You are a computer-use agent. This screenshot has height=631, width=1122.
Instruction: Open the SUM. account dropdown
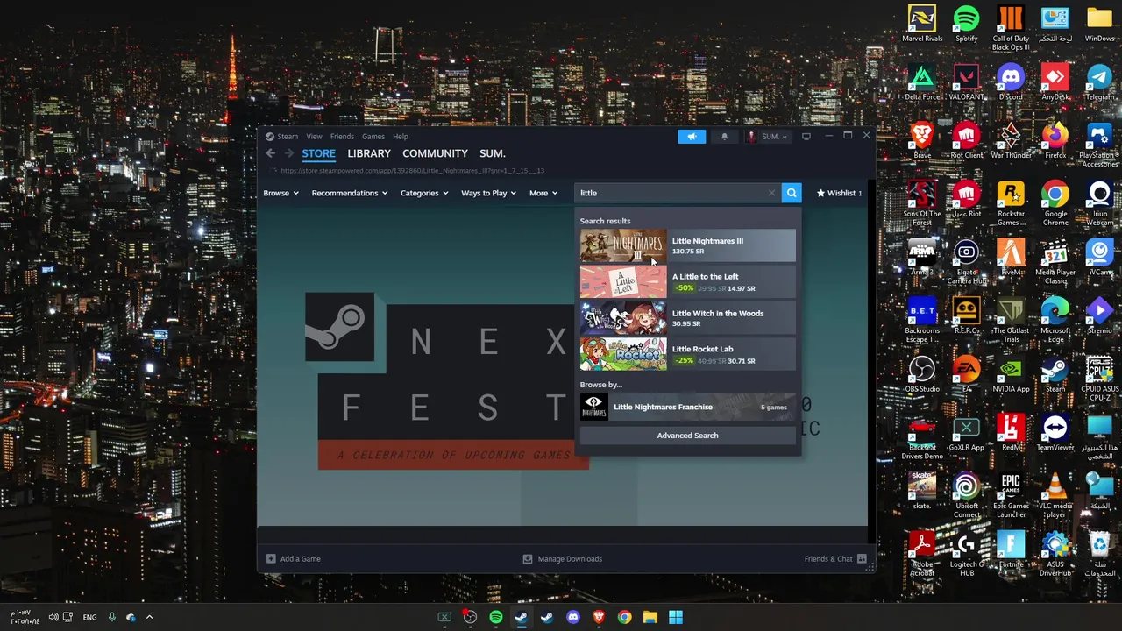coord(767,137)
